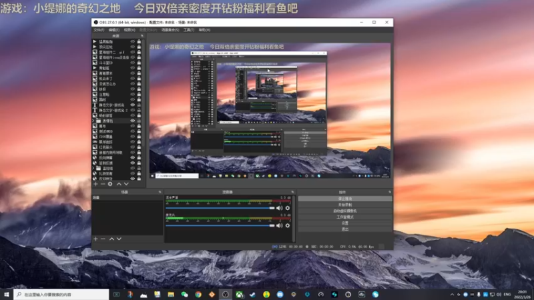Image resolution: width=534 pixels, height=300 pixels.
Task: Toggle visibility of the 表情包 group
Action: click(133, 121)
